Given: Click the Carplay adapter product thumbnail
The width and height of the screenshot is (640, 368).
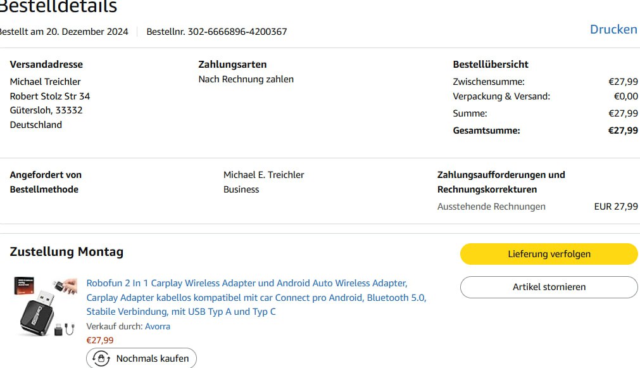Looking at the screenshot, I should click(x=44, y=307).
